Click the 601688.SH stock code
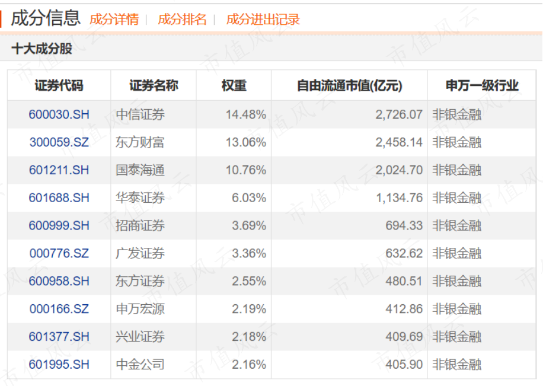The width and height of the screenshot is (543, 386). tap(59, 198)
